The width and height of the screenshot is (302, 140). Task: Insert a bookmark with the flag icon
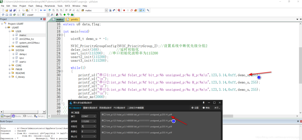pyautogui.click(x=50, y=10)
